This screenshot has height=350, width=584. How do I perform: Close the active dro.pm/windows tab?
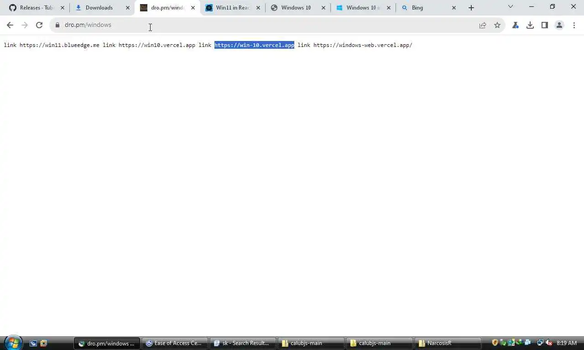193,8
